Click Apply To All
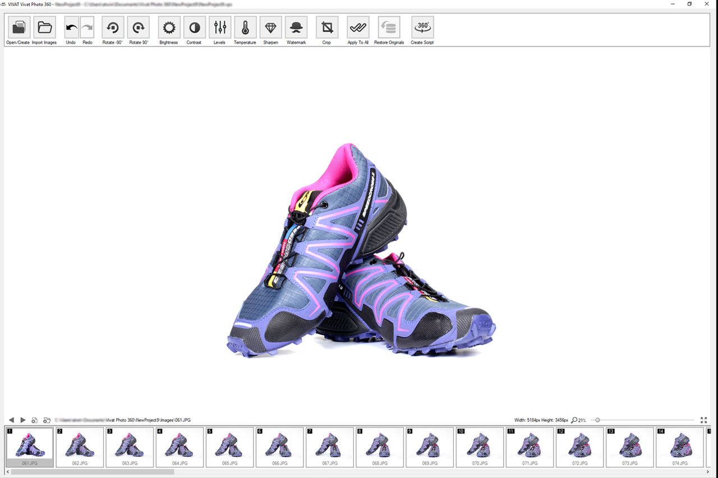718x478 pixels. pos(358,27)
